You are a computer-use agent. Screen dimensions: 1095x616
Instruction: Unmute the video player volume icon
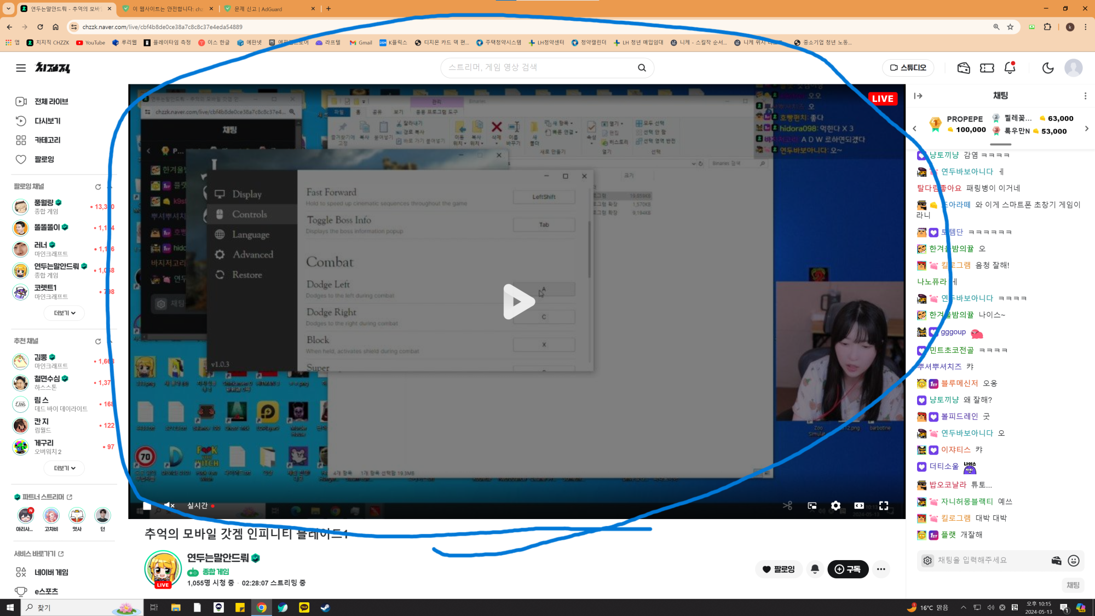[169, 505]
